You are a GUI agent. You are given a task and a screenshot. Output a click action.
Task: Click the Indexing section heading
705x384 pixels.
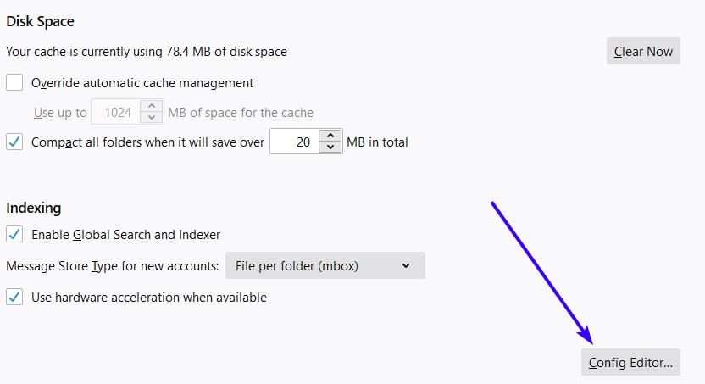point(34,208)
